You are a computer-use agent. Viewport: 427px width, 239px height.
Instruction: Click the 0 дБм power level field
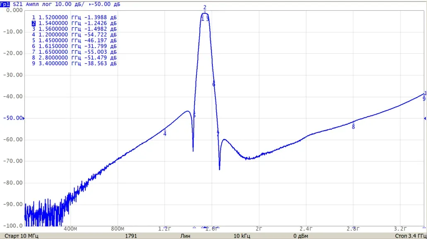[301, 236]
